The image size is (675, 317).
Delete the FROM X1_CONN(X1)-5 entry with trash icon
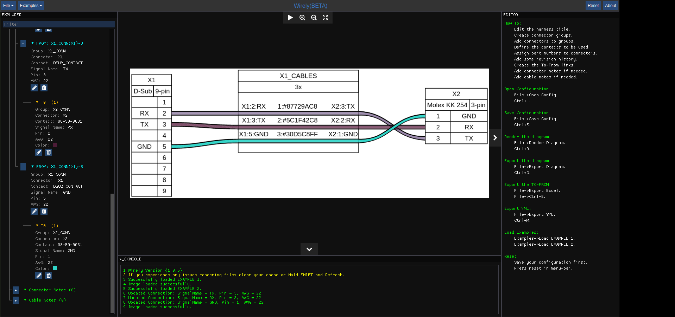point(44,211)
